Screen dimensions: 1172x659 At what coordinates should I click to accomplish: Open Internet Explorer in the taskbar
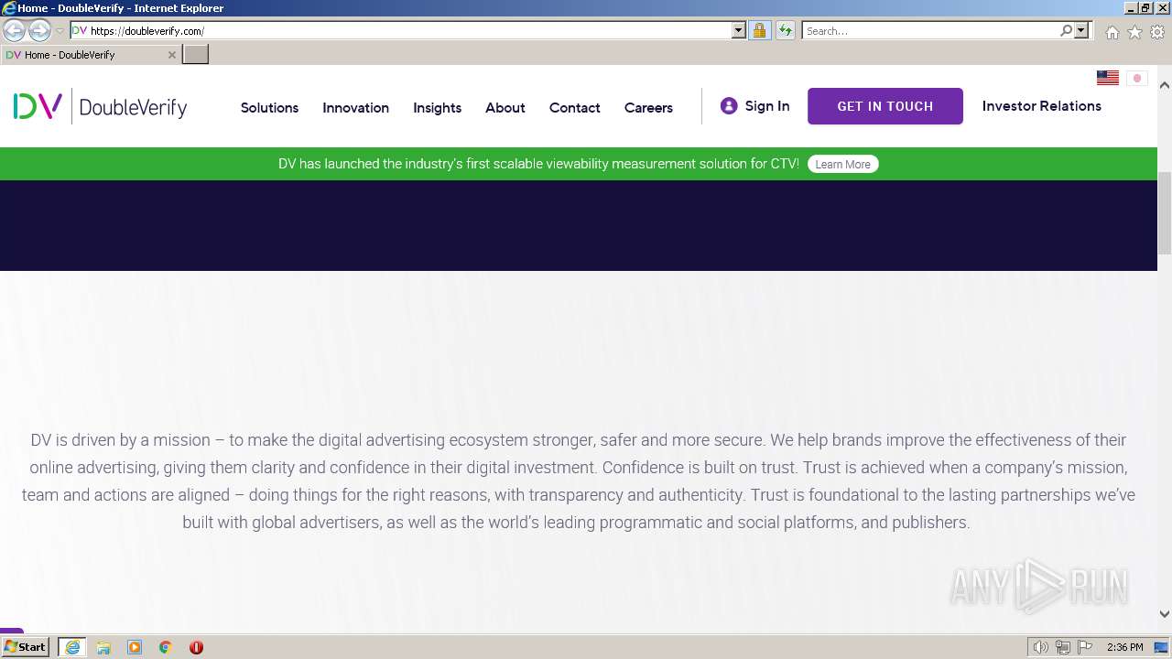(72, 647)
